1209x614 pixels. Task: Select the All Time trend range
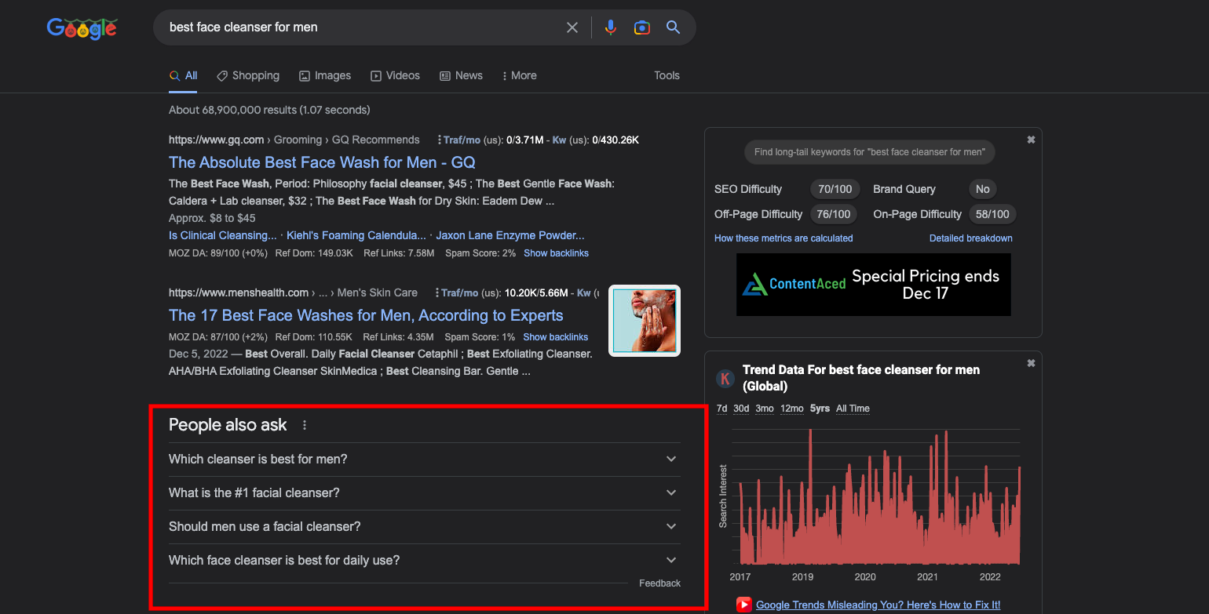853,409
